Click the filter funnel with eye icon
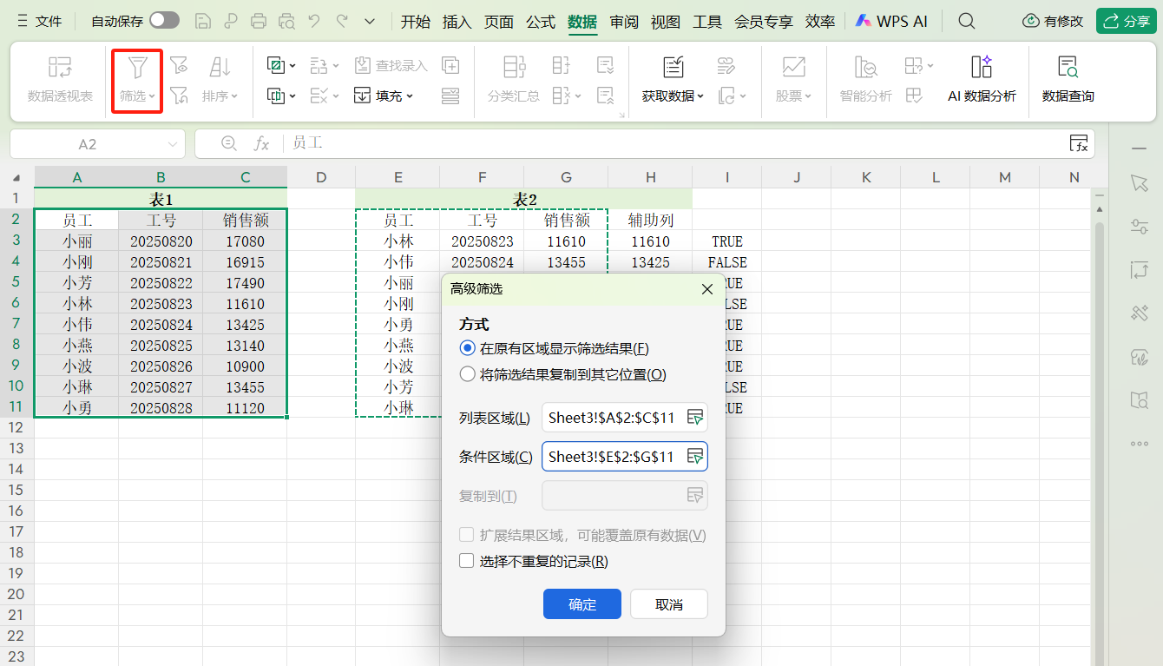Viewport: 1163px width, 666px height. pyautogui.click(x=179, y=65)
